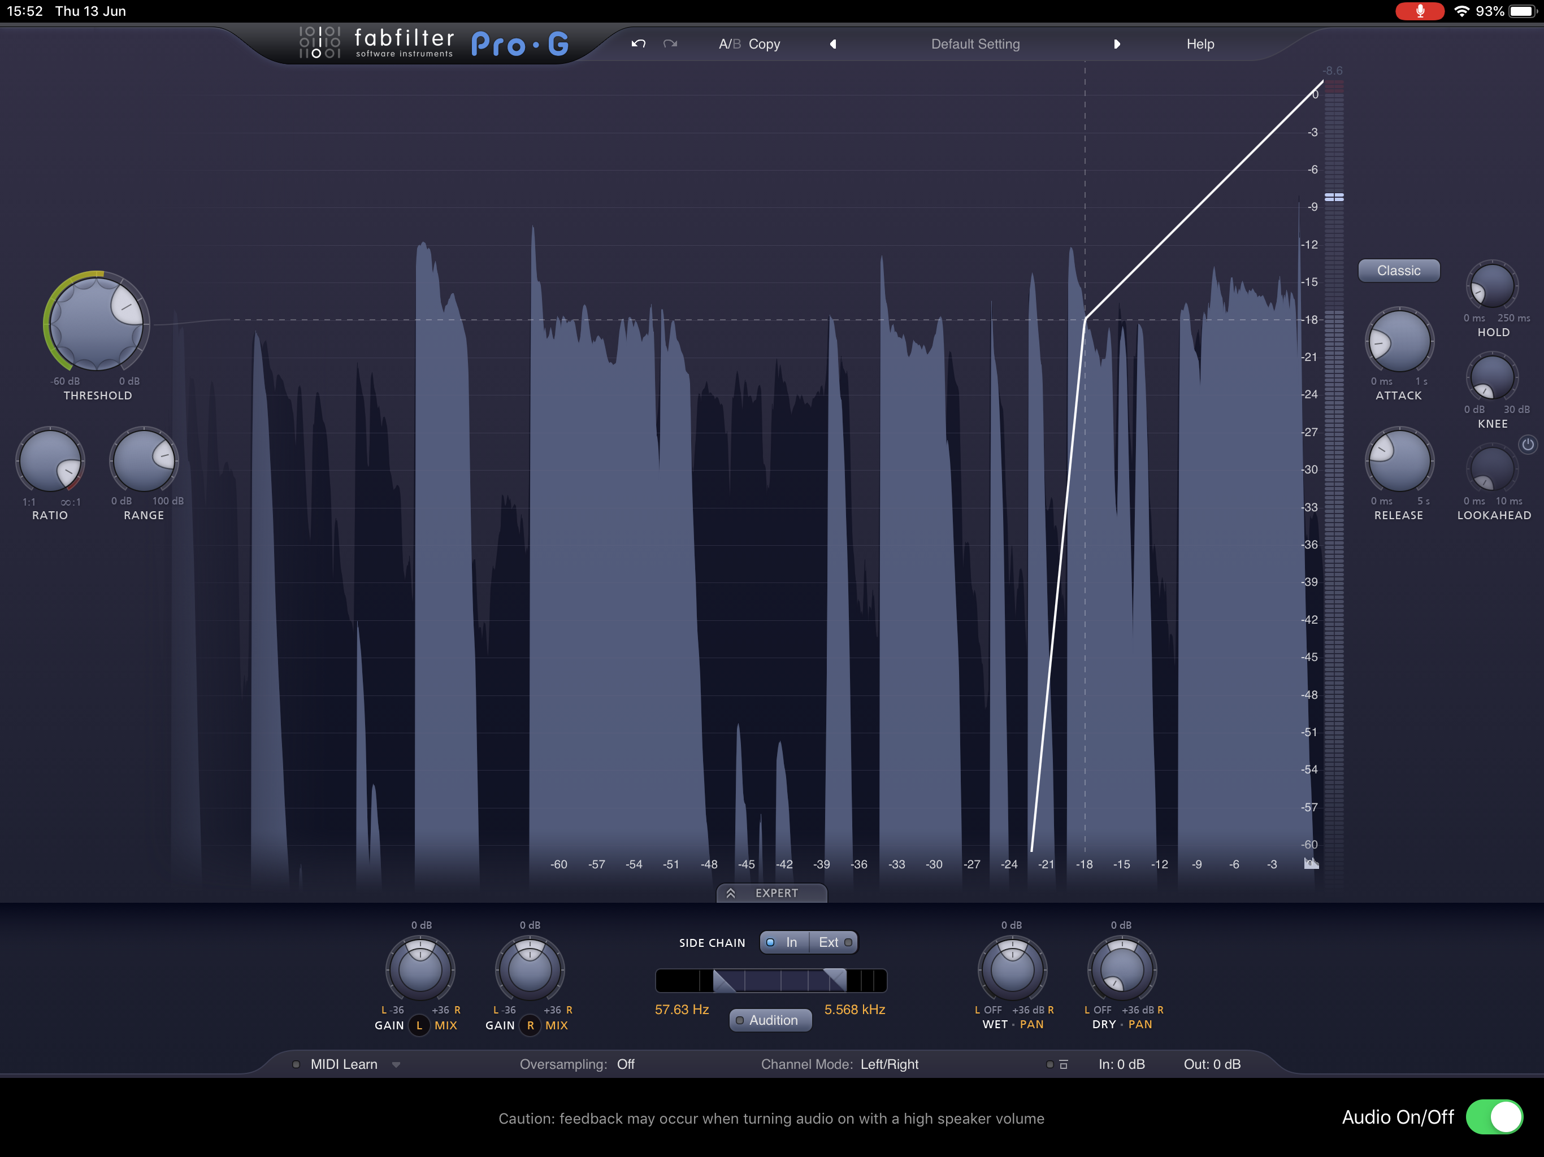Toggle the lookahead power icon
This screenshot has height=1157, width=1544.
[1527, 445]
